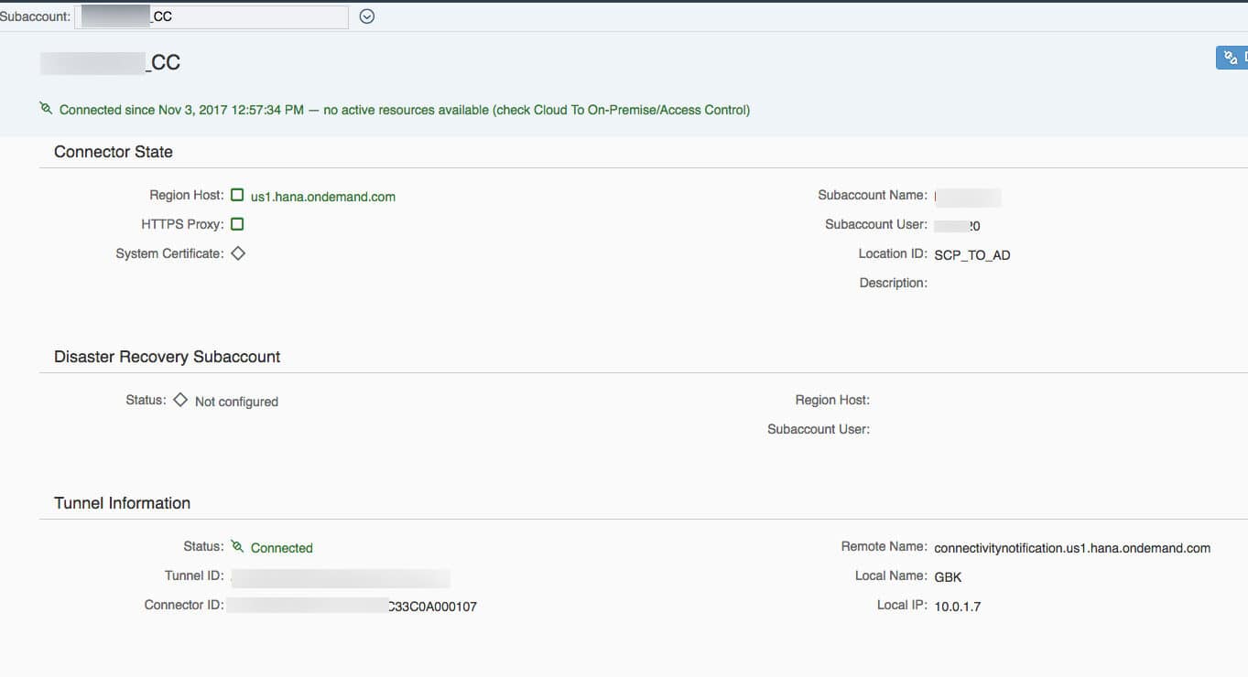The height and width of the screenshot is (677, 1248).
Task: Click the System Certificate diamond icon
Action: [238, 253]
